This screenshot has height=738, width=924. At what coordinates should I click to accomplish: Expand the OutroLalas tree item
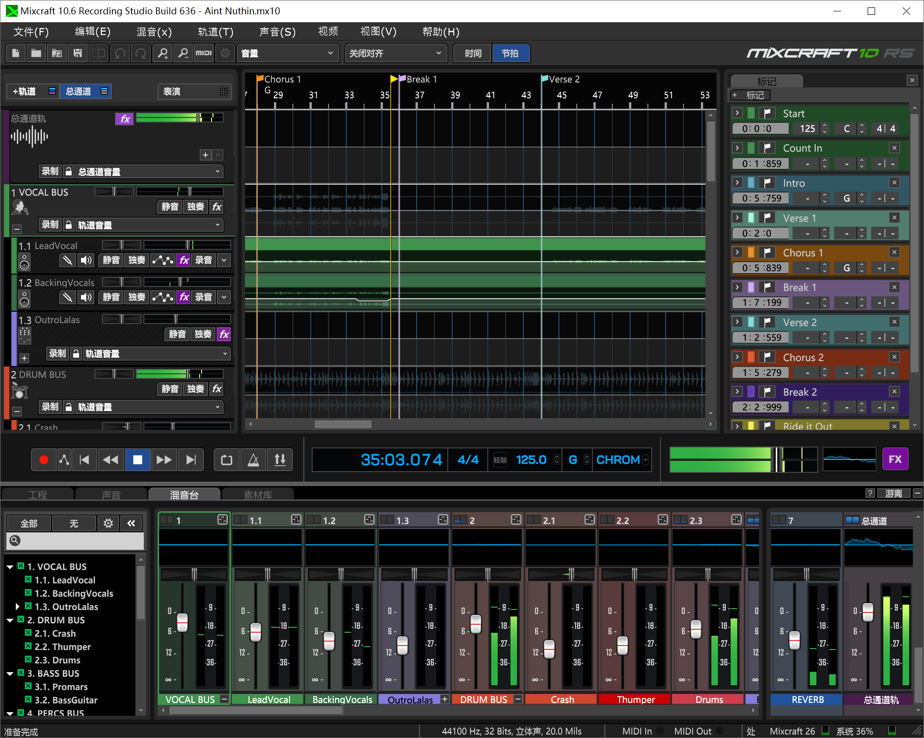tap(18, 607)
